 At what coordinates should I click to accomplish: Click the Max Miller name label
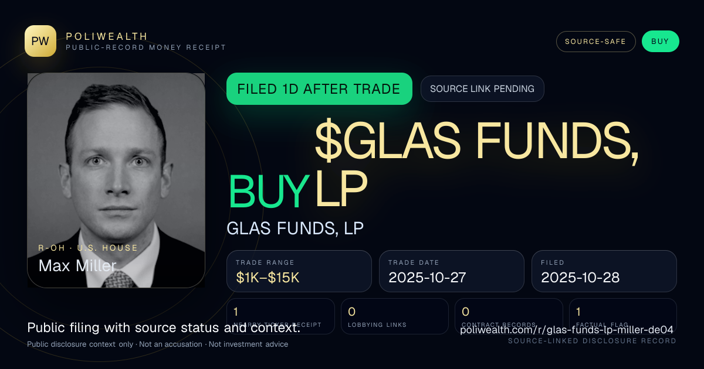[77, 265]
